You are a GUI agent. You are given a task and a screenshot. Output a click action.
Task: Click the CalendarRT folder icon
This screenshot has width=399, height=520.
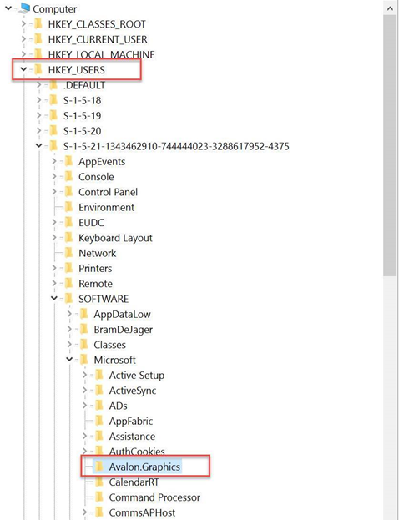tap(99, 482)
